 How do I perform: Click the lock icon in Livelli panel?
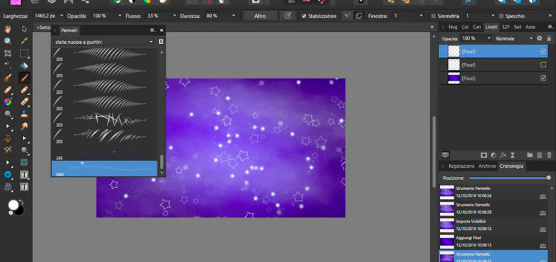[x=548, y=38]
